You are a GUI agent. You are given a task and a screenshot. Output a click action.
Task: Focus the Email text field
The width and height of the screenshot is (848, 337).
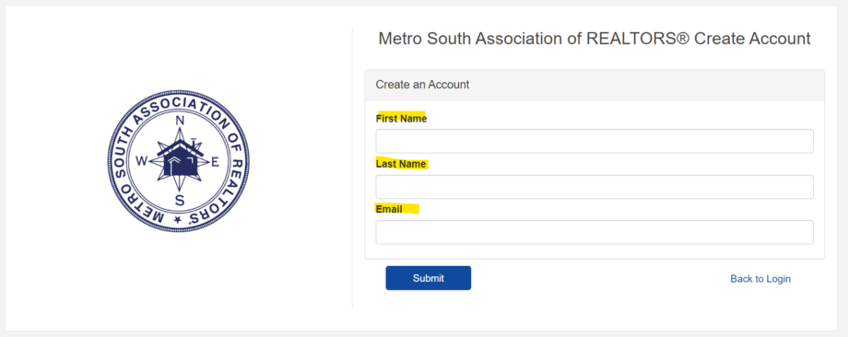pos(595,232)
